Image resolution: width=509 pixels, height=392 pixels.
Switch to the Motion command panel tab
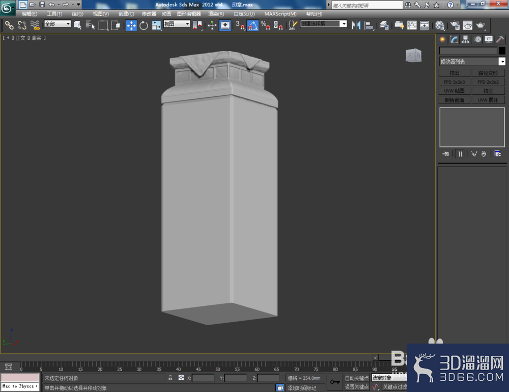coord(477,39)
